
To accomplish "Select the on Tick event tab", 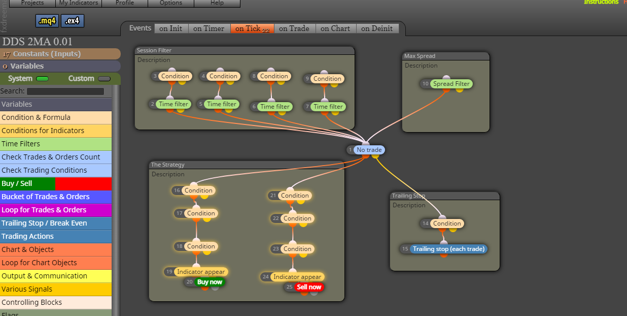I will (252, 28).
